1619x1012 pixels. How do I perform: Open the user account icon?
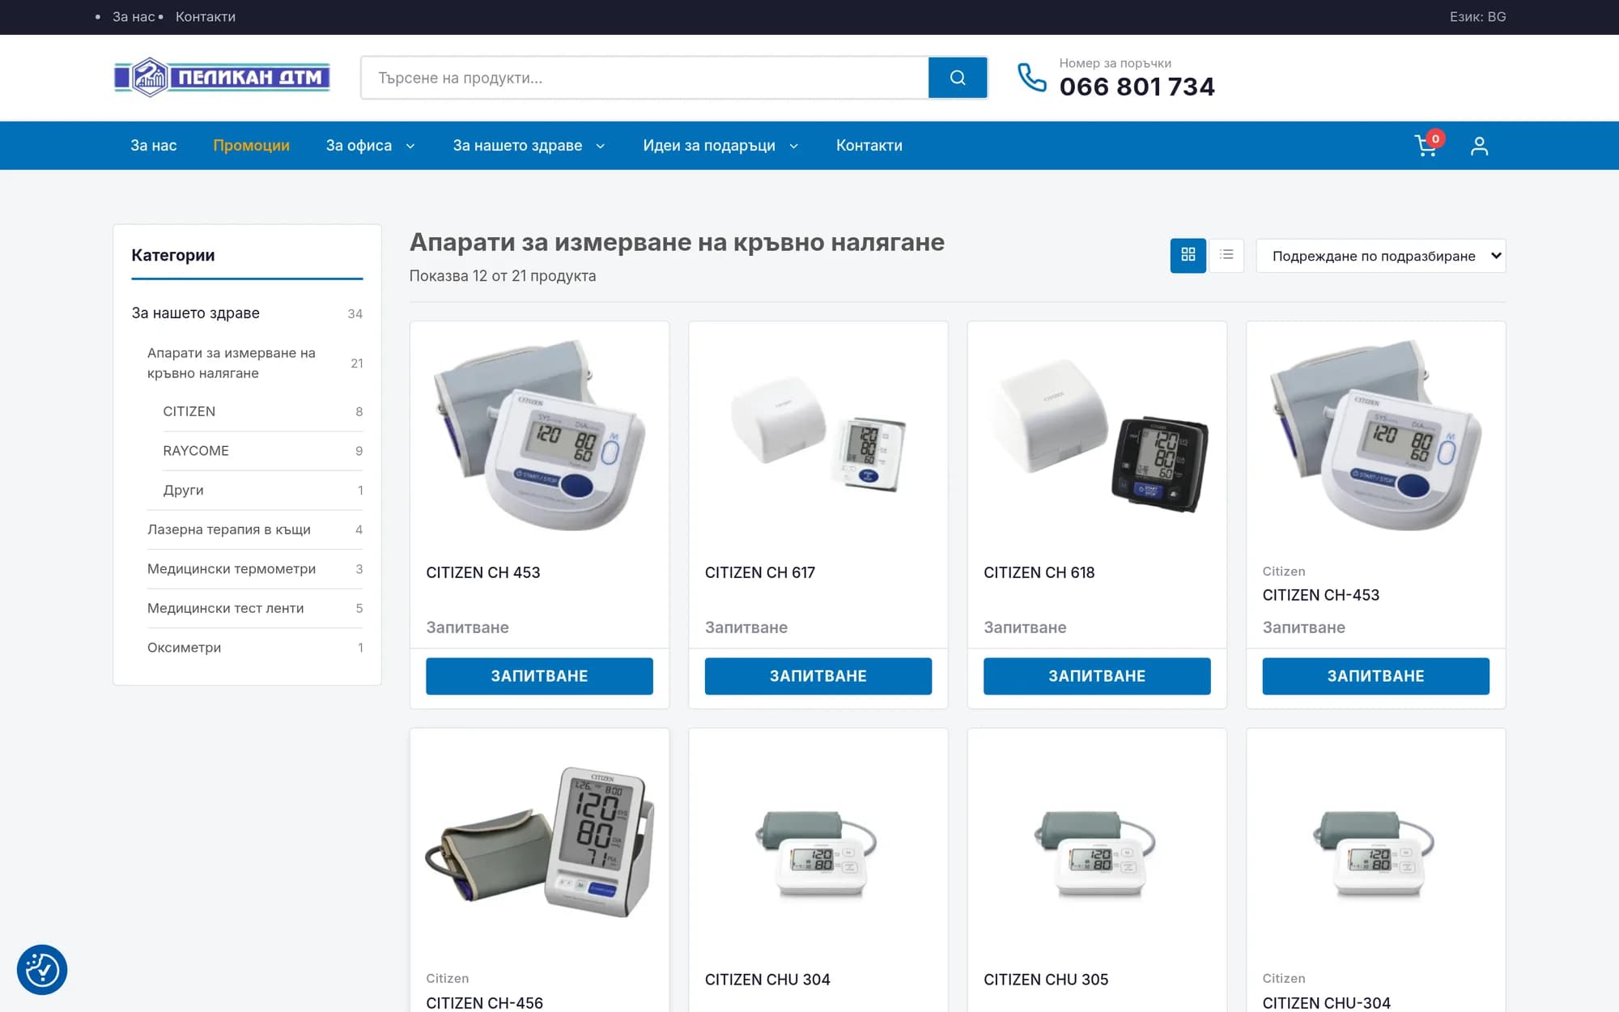(1479, 146)
